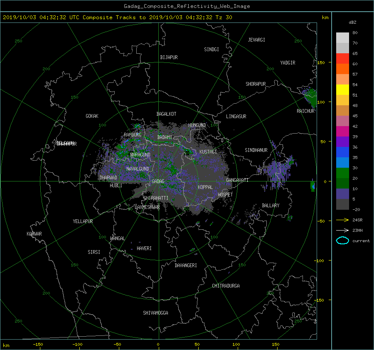Click the echo patch east of Sindhanur
Viewport: 374px width, 350px height.
278,170
